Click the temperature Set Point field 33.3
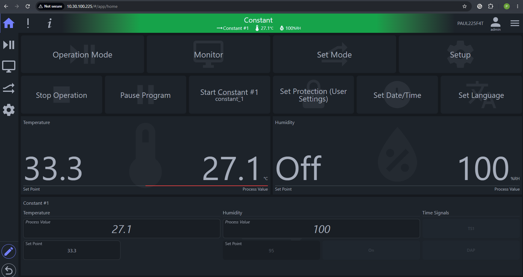Viewport: 523px width, 277px height. coord(72,250)
